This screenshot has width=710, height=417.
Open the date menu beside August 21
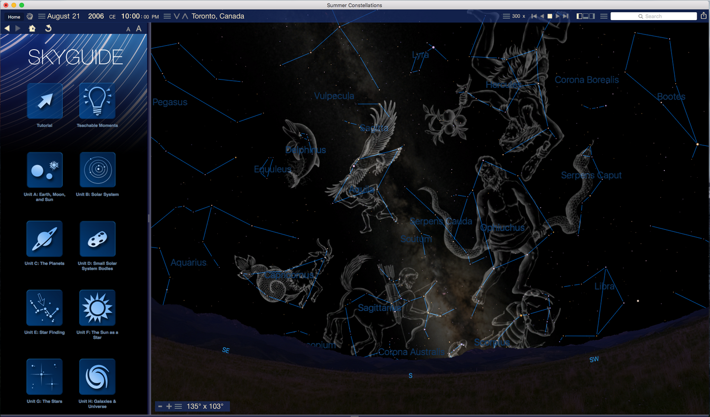(42, 16)
